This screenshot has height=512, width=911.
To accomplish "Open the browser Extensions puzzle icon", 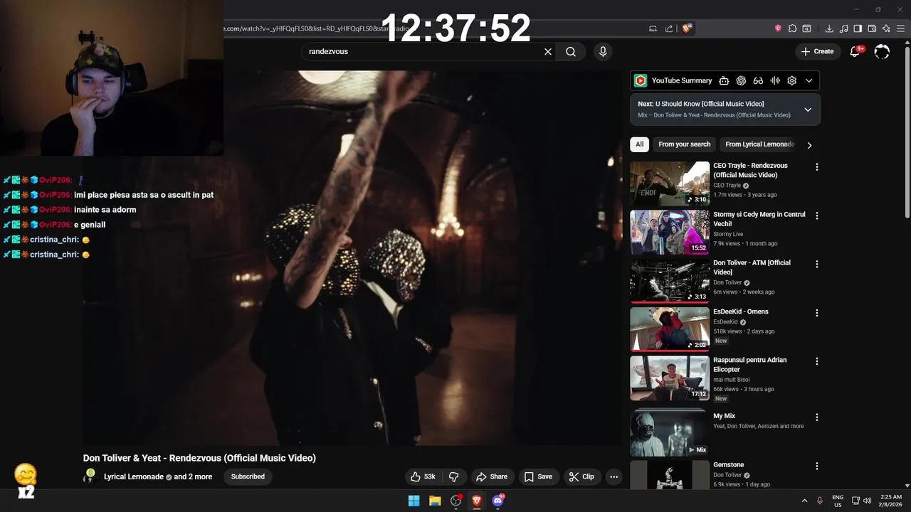I will pyautogui.click(x=792, y=28).
